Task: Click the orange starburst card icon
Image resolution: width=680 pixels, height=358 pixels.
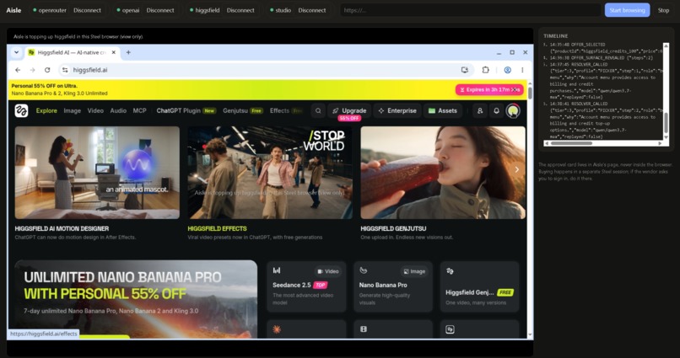Action: click(x=277, y=329)
